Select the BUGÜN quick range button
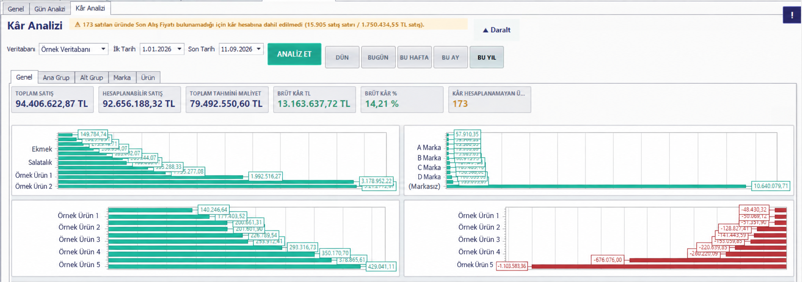This screenshot has height=282, width=802. 378,57
